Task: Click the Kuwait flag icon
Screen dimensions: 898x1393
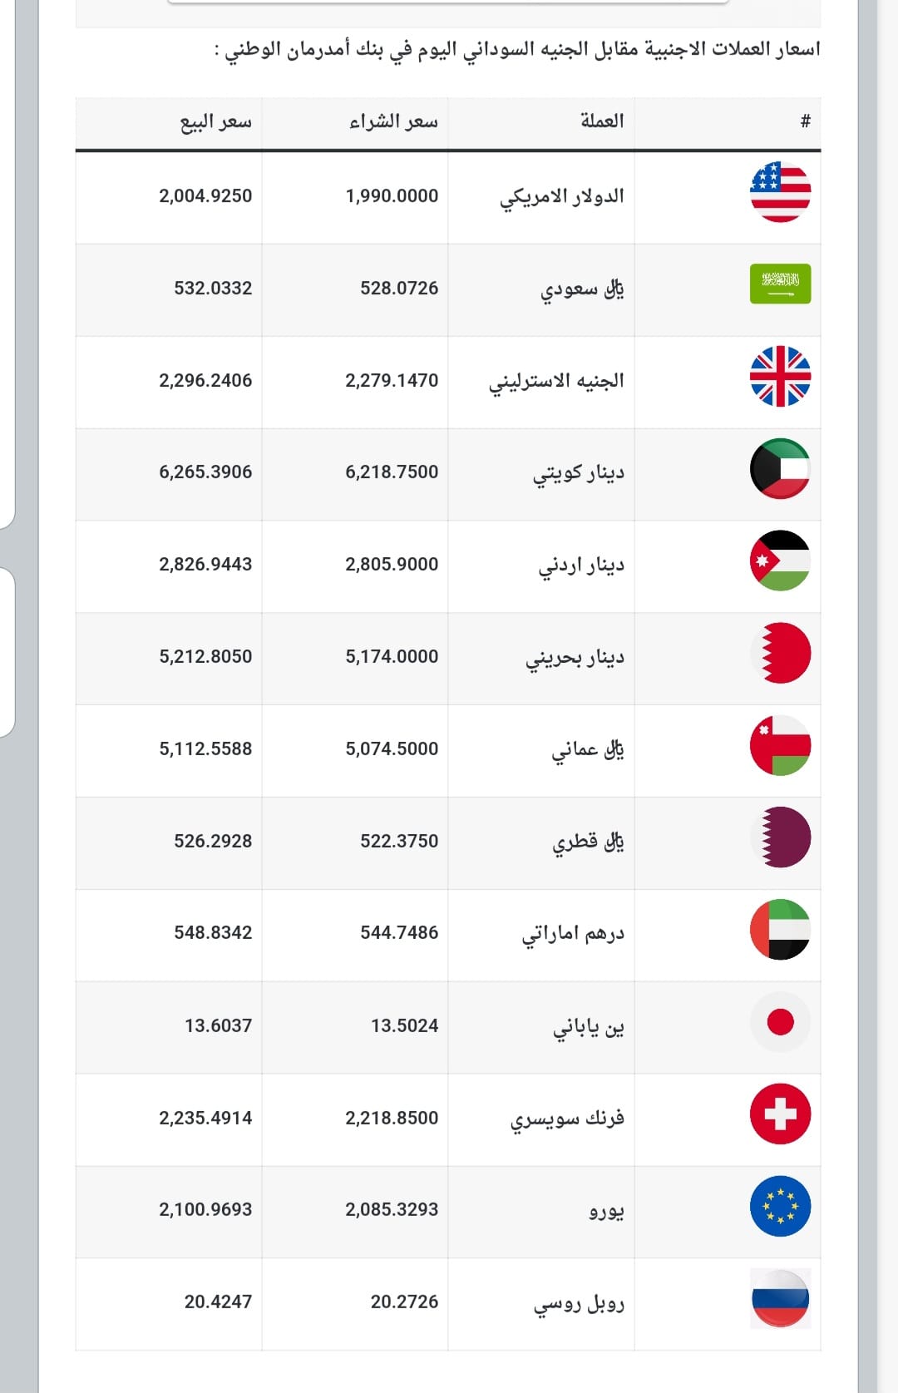Action: (x=780, y=468)
